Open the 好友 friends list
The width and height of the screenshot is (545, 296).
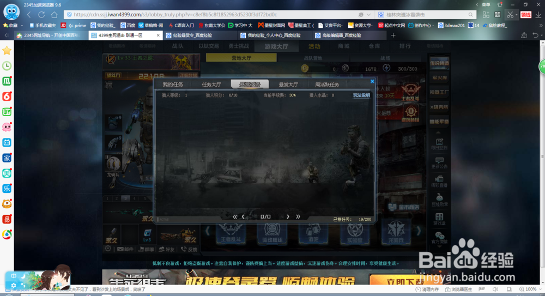[x=167, y=249]
